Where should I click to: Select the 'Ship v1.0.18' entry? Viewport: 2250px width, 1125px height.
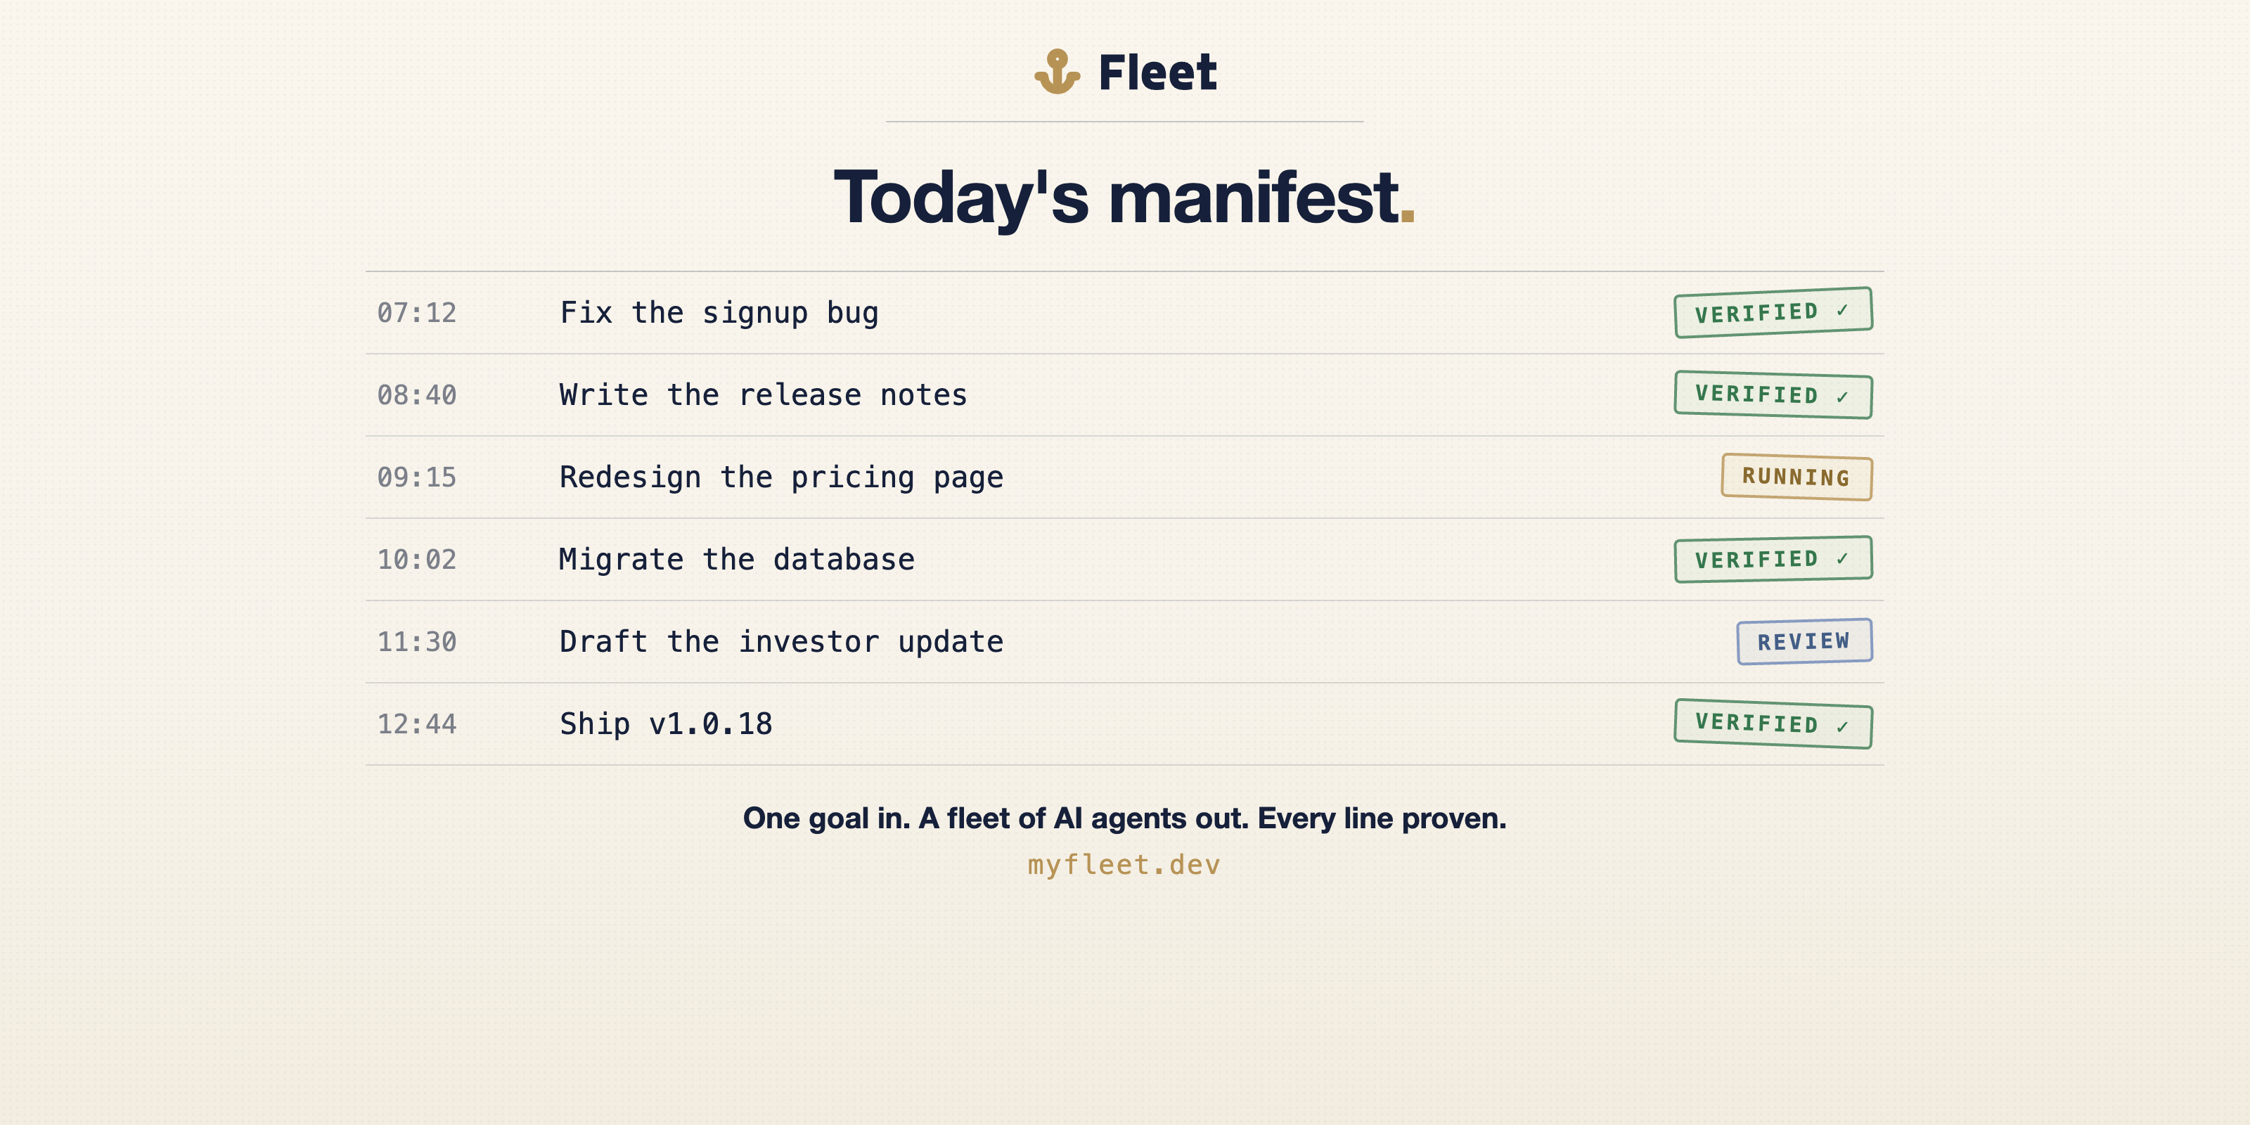pos(1125,724)
